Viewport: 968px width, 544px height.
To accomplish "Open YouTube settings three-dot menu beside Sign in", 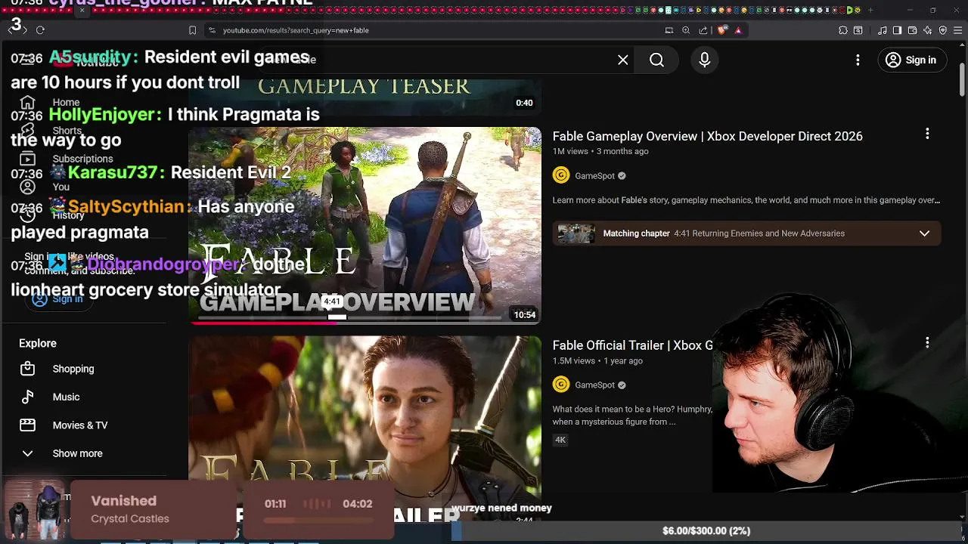I will tap(858, 60).
